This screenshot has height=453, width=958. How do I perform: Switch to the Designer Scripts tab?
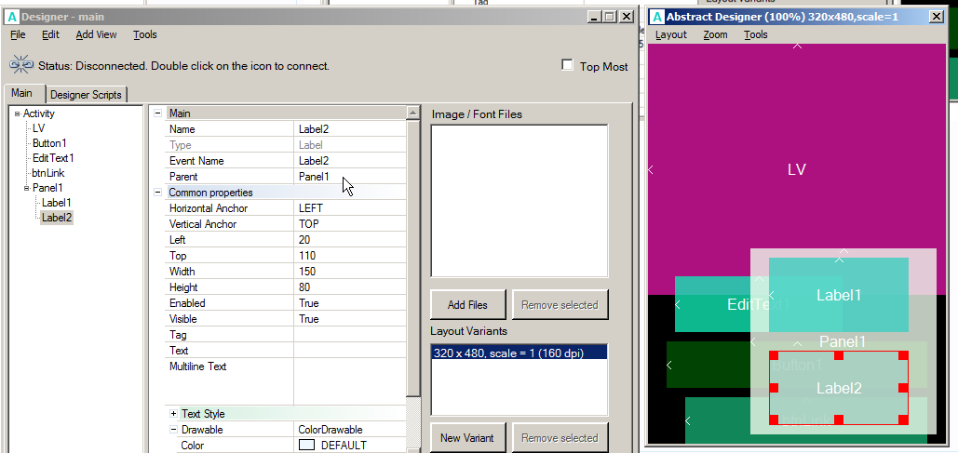pyautogui.click(x=86, y=95)
